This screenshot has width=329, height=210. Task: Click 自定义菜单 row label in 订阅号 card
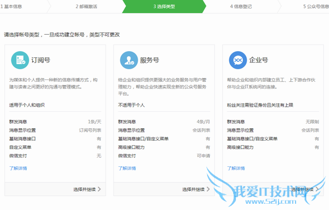20,147
